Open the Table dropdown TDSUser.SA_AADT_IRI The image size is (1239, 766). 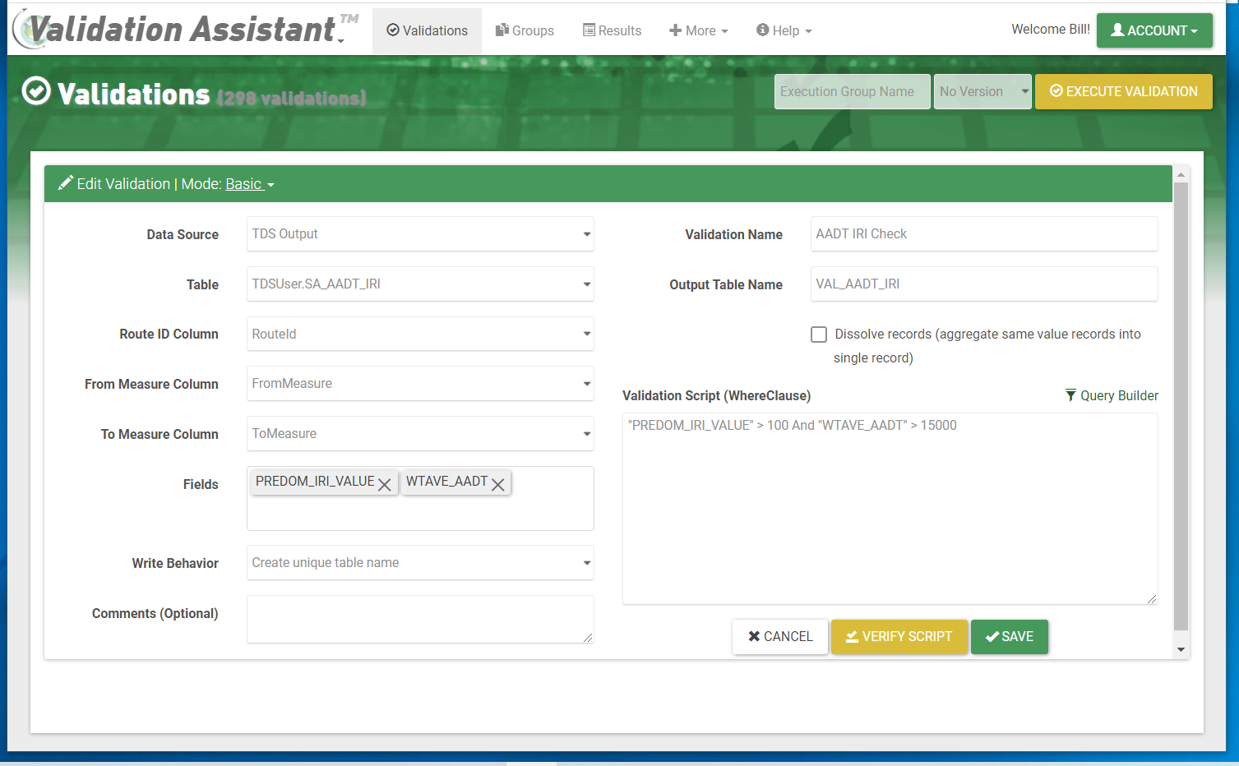(x=420, y=284)
